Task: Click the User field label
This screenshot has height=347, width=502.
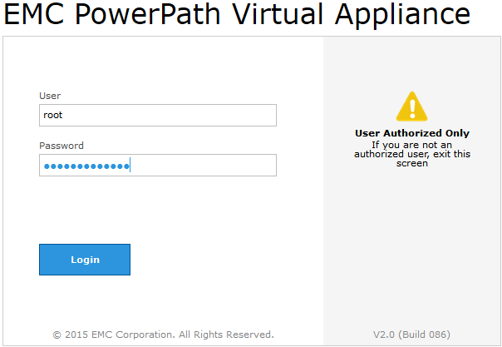Action: [50, 96]
